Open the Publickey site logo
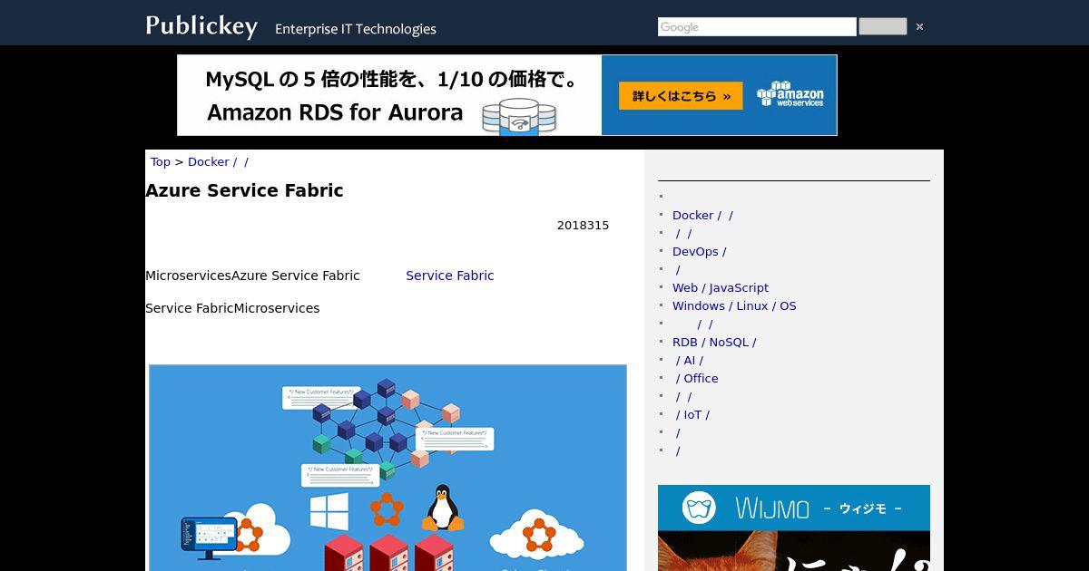Viewport: 1089px width, 571px height. tap(201, 25)
